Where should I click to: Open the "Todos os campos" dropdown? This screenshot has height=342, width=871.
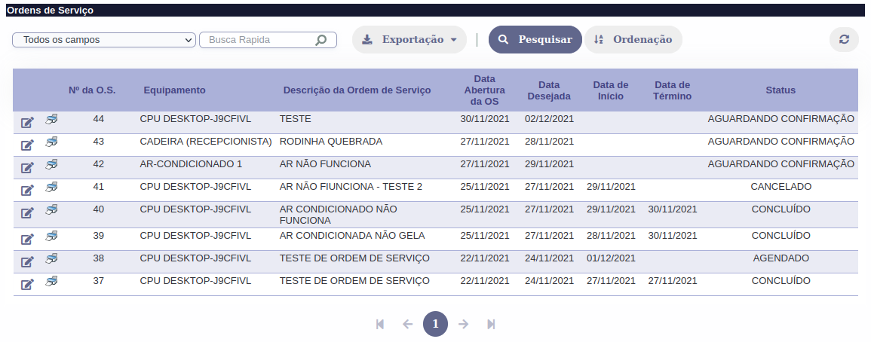click(x=104, y=40)
